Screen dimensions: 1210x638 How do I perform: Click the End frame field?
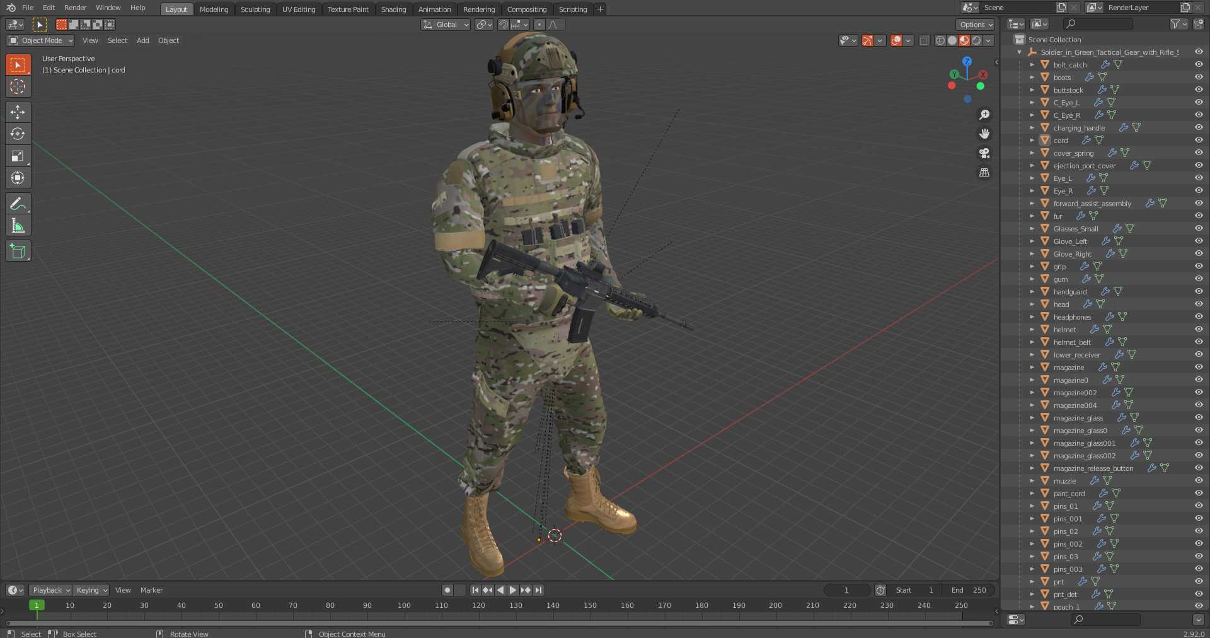coord(968,590)
